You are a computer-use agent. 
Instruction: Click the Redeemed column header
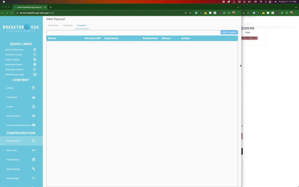click(x=150, y=38)
